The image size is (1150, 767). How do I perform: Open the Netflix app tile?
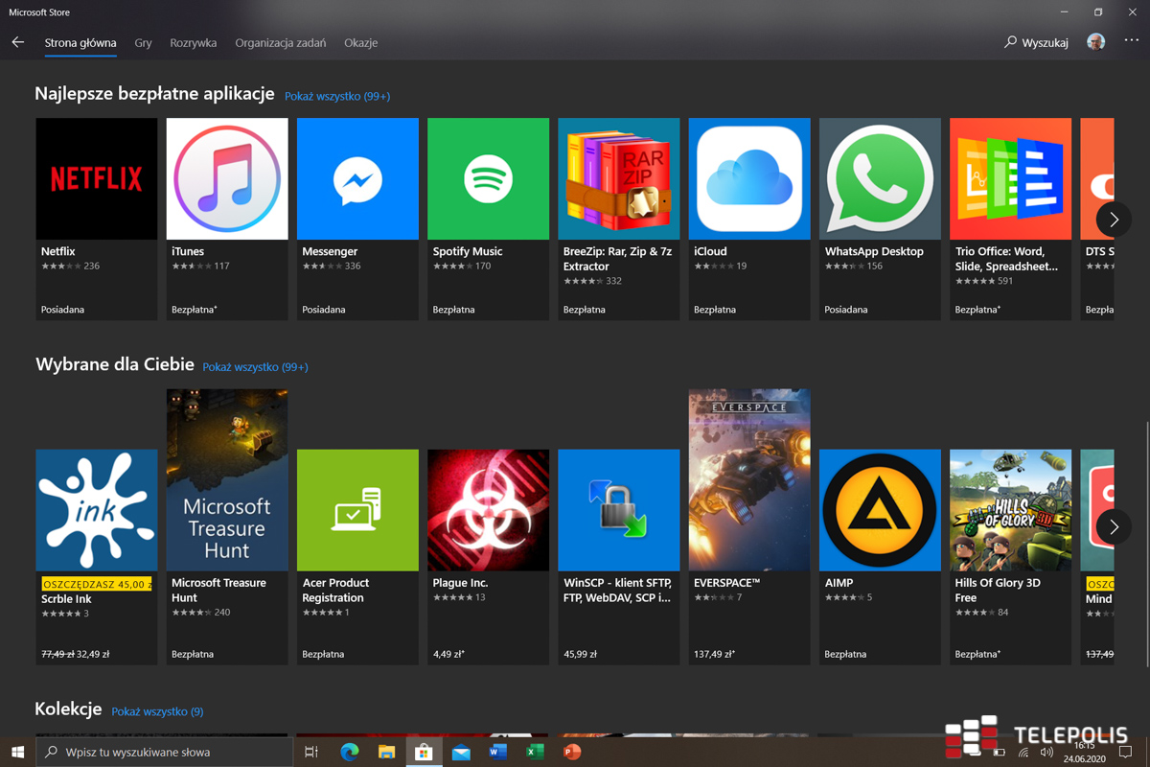point(96,218)
